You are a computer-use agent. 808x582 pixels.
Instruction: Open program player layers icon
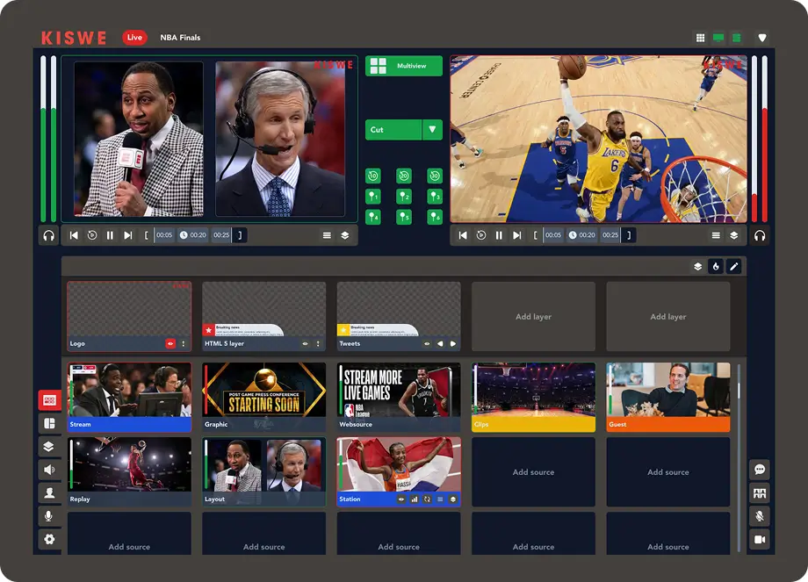pos(734,235)
